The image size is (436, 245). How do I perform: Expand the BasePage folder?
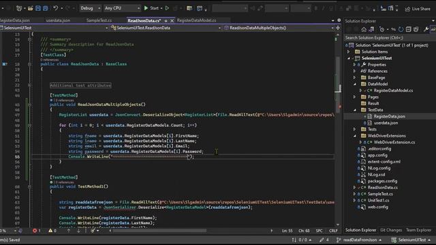[354, 78]
